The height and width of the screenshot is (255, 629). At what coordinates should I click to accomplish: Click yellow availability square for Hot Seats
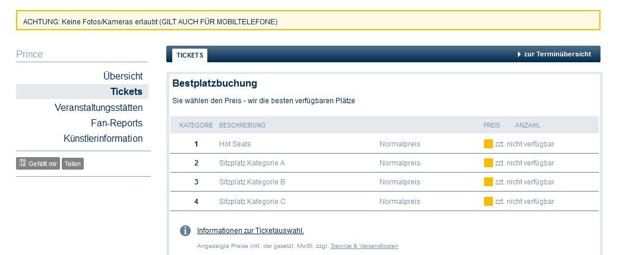click(488, 144)
